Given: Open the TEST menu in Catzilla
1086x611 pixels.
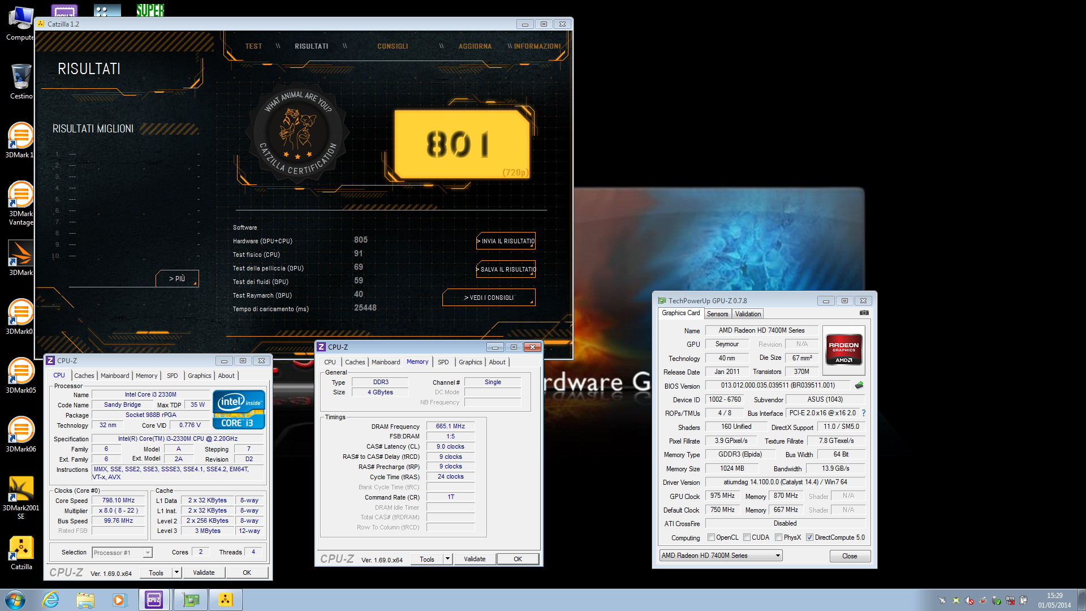Looking at the screenshot, I should pos(253,46).
